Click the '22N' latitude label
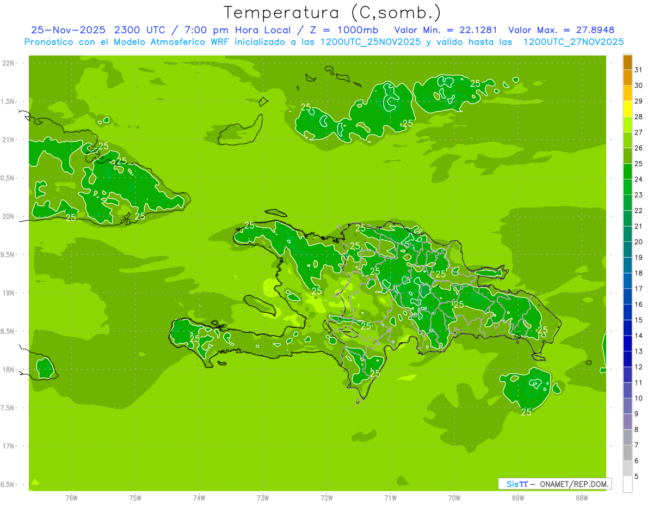Image resolution: width=653 pixels, height=505 pixels. (9, 63)
